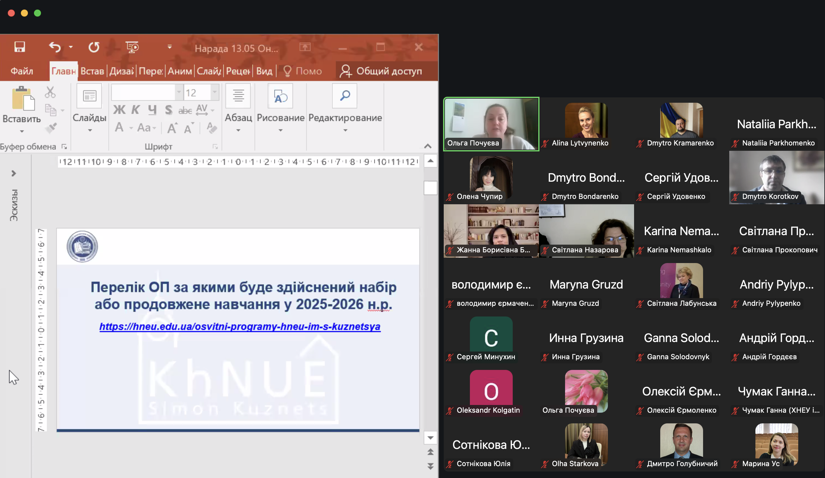This screenshot has height=478, width=825.
Task: Toggle italic К formatting
Action: 136,110
